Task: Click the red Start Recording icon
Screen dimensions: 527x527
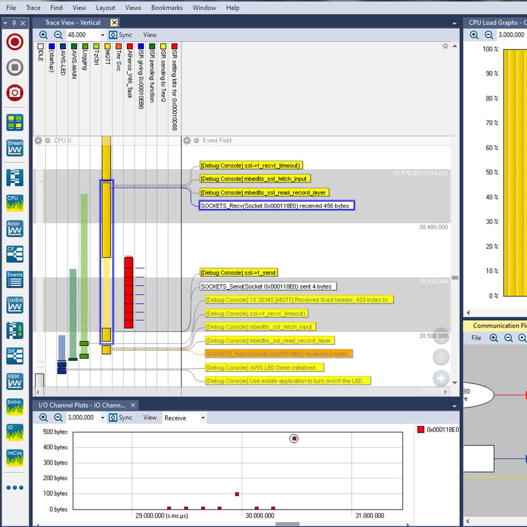Action: (15, 41)
